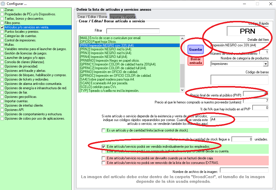Tick the Filtro porno checkbox
This screenshot has height=190, width=276.
coord(2,23)
